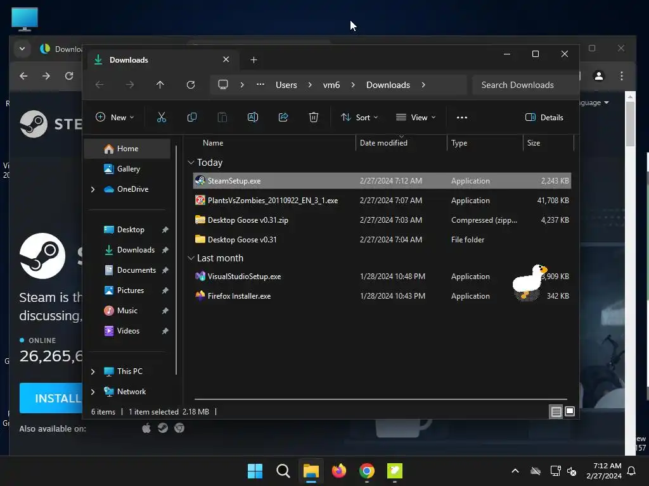Select Home in navigation pane
The width and height of the screenshot is (649, 486).
click(127, 149)
